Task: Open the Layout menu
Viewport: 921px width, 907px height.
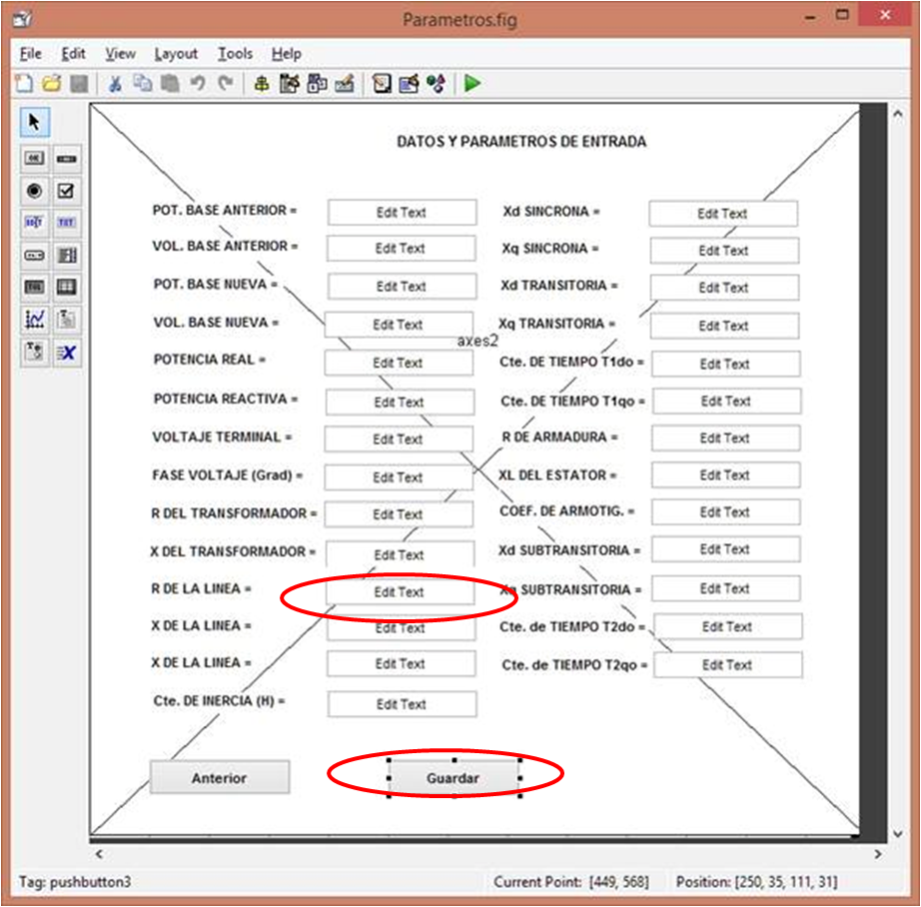Action: [x=176, y=54]
